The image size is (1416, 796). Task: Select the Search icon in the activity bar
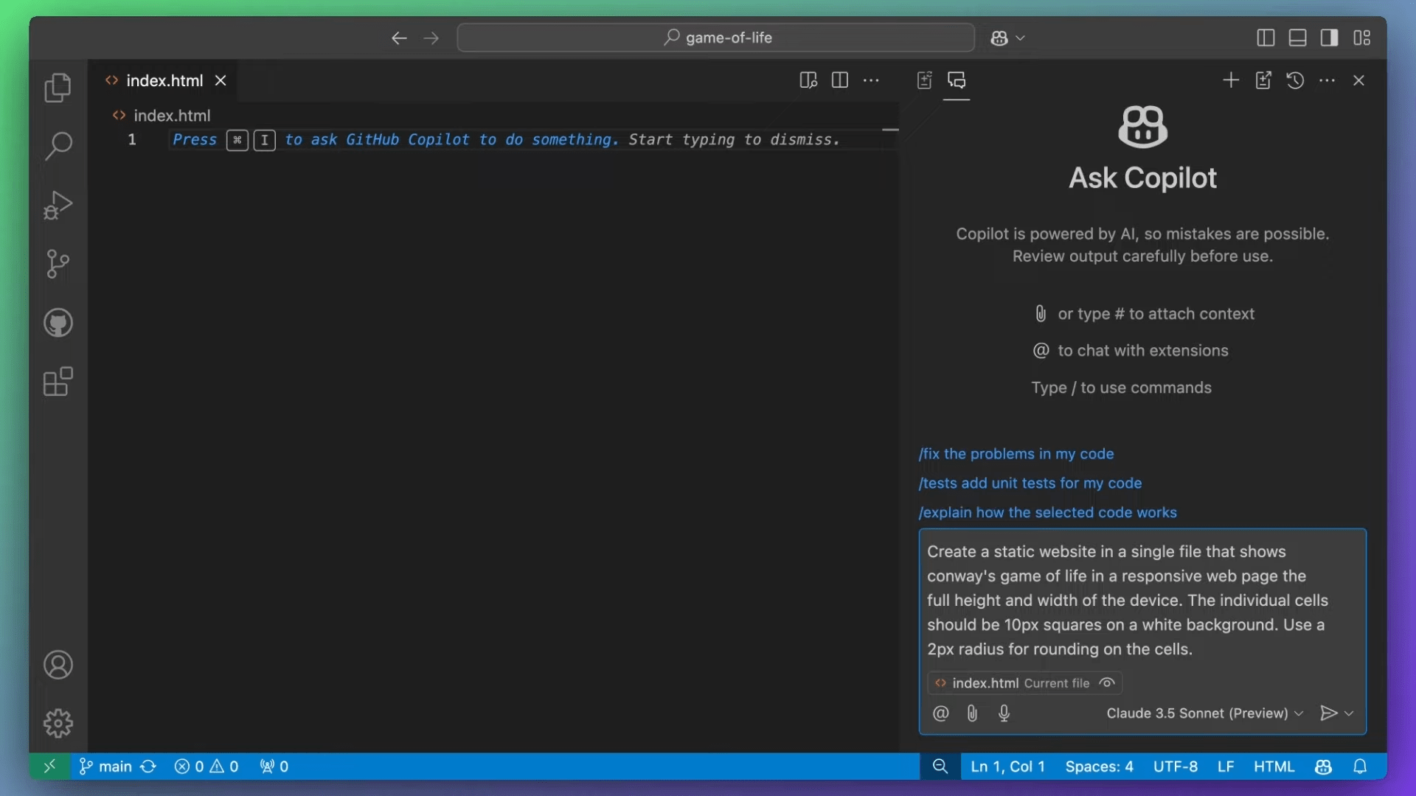coord(58,147)
